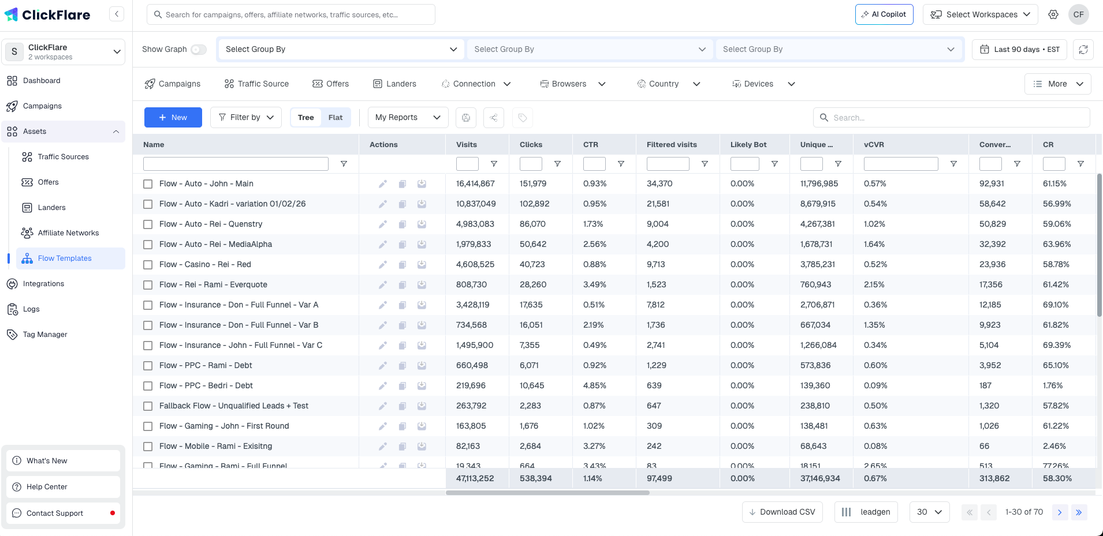Image resolution: width=1103 pixels, height=536 pixels.
Task: Click the duplicate icon for Flow - Casino - Rei - Red
Action: pos(403,265)
